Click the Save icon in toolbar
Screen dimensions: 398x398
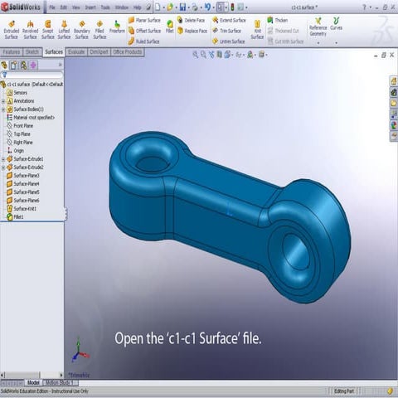182,7
